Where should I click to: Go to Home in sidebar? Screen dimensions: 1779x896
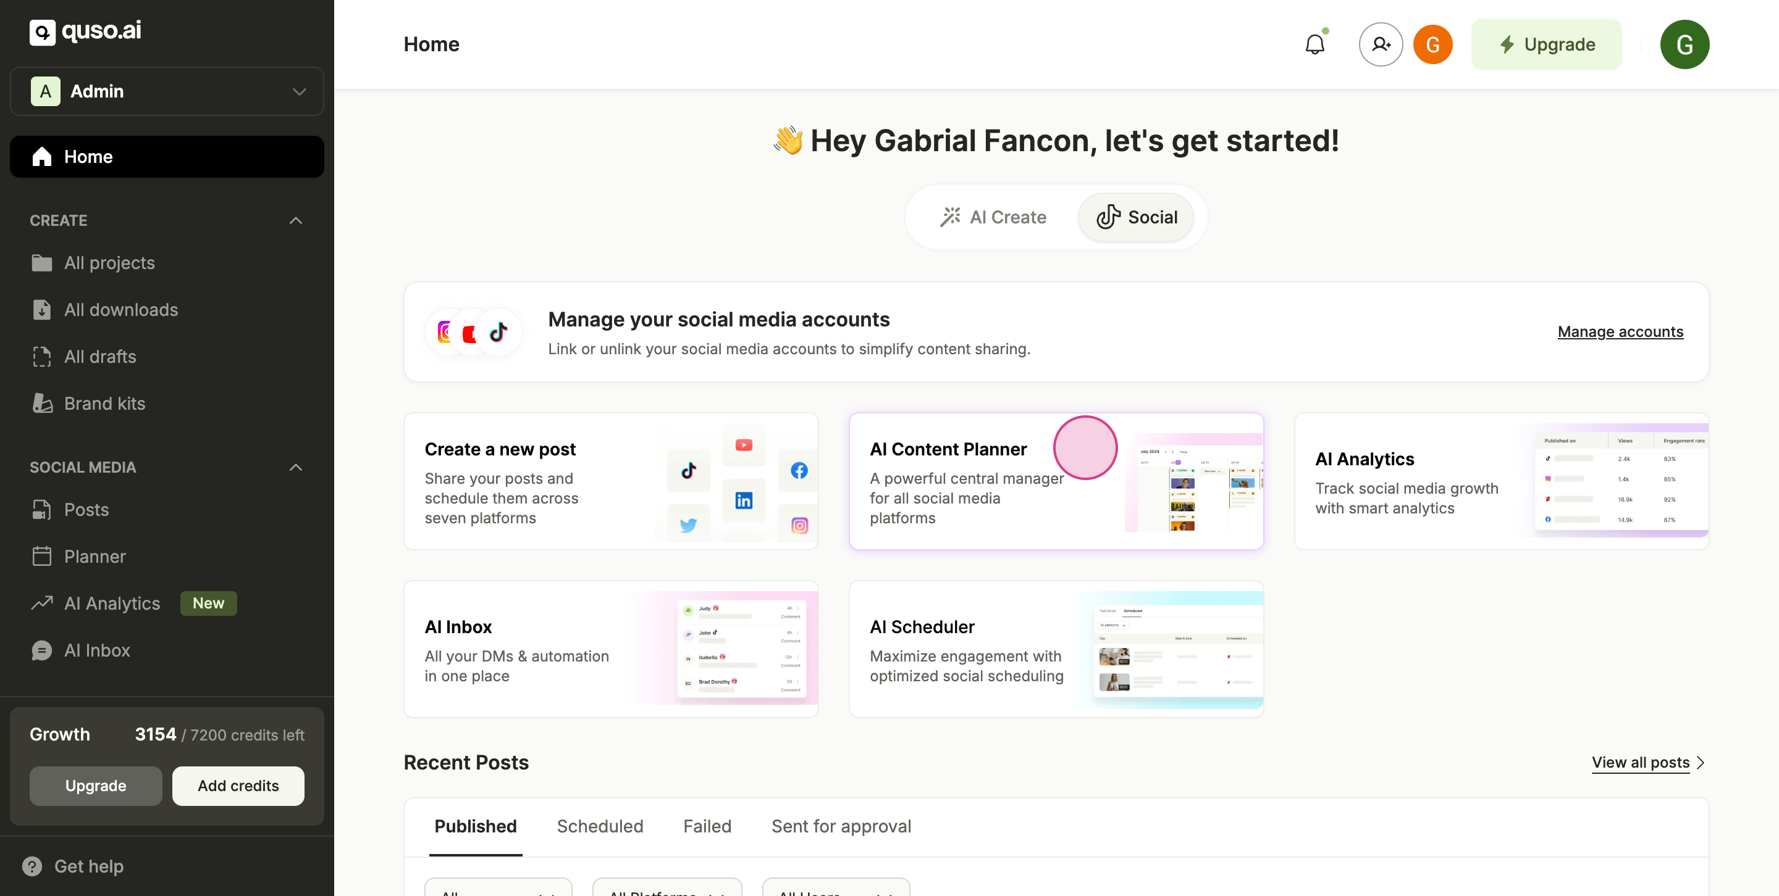[166, 157]
